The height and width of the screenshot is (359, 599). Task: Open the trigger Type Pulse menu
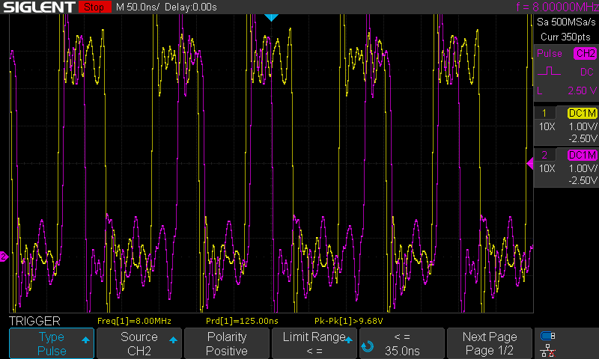pos(52,344)
